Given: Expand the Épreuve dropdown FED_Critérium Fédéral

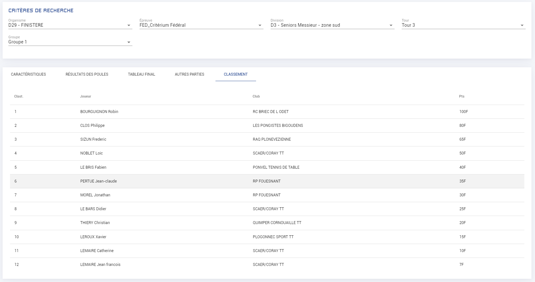Looking at the screenshot, I should [x=201, y=25].
